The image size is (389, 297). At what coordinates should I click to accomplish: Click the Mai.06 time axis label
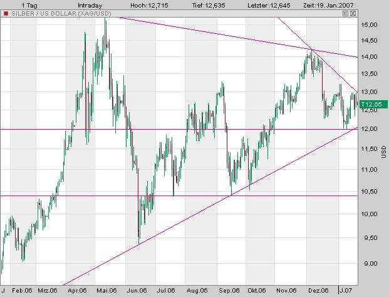(x=106, y=290)
